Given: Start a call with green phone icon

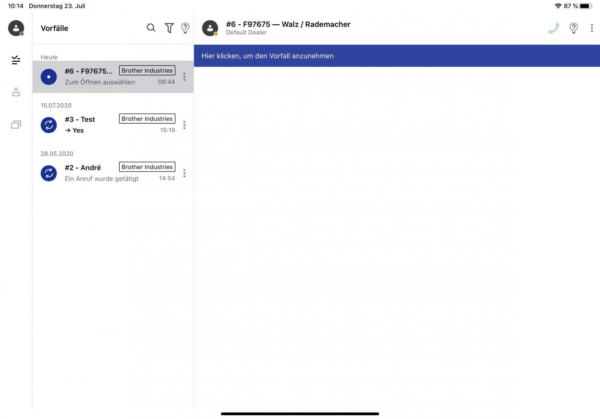Looking at the screenshot, I should 553,28.
